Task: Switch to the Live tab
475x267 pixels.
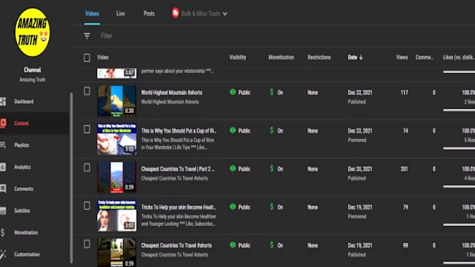Action: pyautogui.click(x=121, y=13)
